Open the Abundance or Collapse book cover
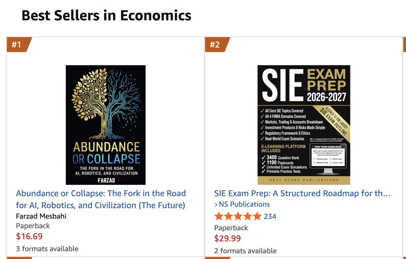 (106, 125)
